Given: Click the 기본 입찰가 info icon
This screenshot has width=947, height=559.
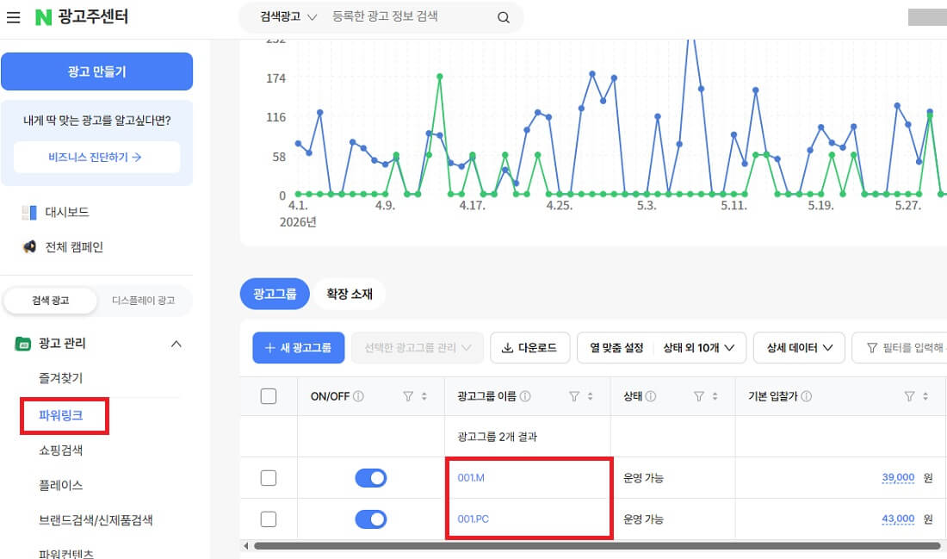Looking at the screenshot, I should point(806,396).
